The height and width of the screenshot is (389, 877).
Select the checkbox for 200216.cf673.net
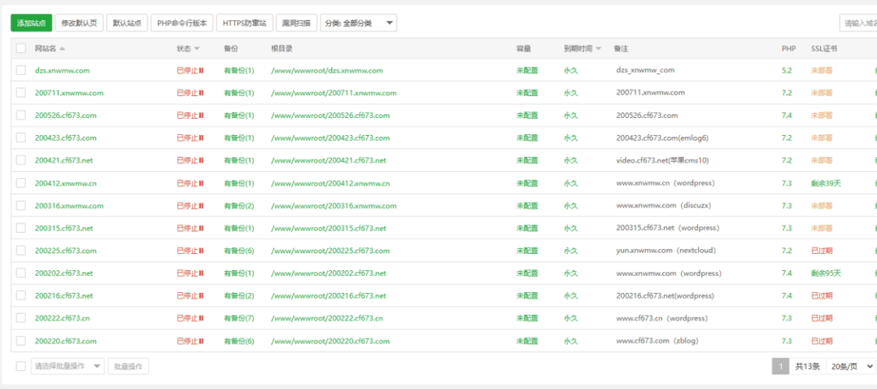[x=21, y=295]
